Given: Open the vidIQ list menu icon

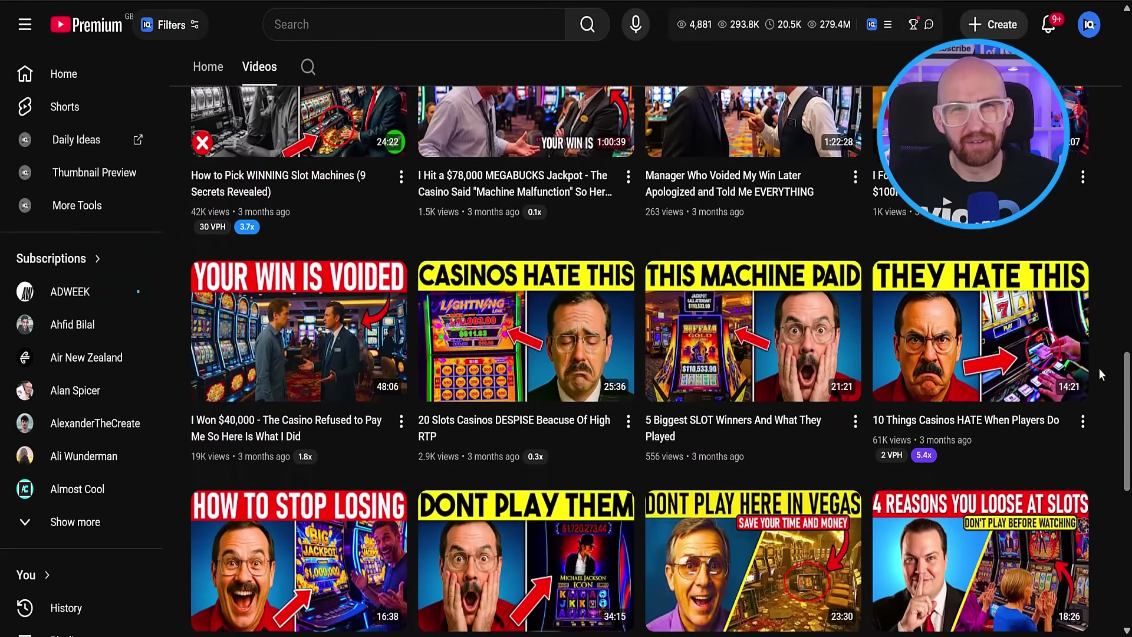Looking at the screenshot, I should pos(887,24).
